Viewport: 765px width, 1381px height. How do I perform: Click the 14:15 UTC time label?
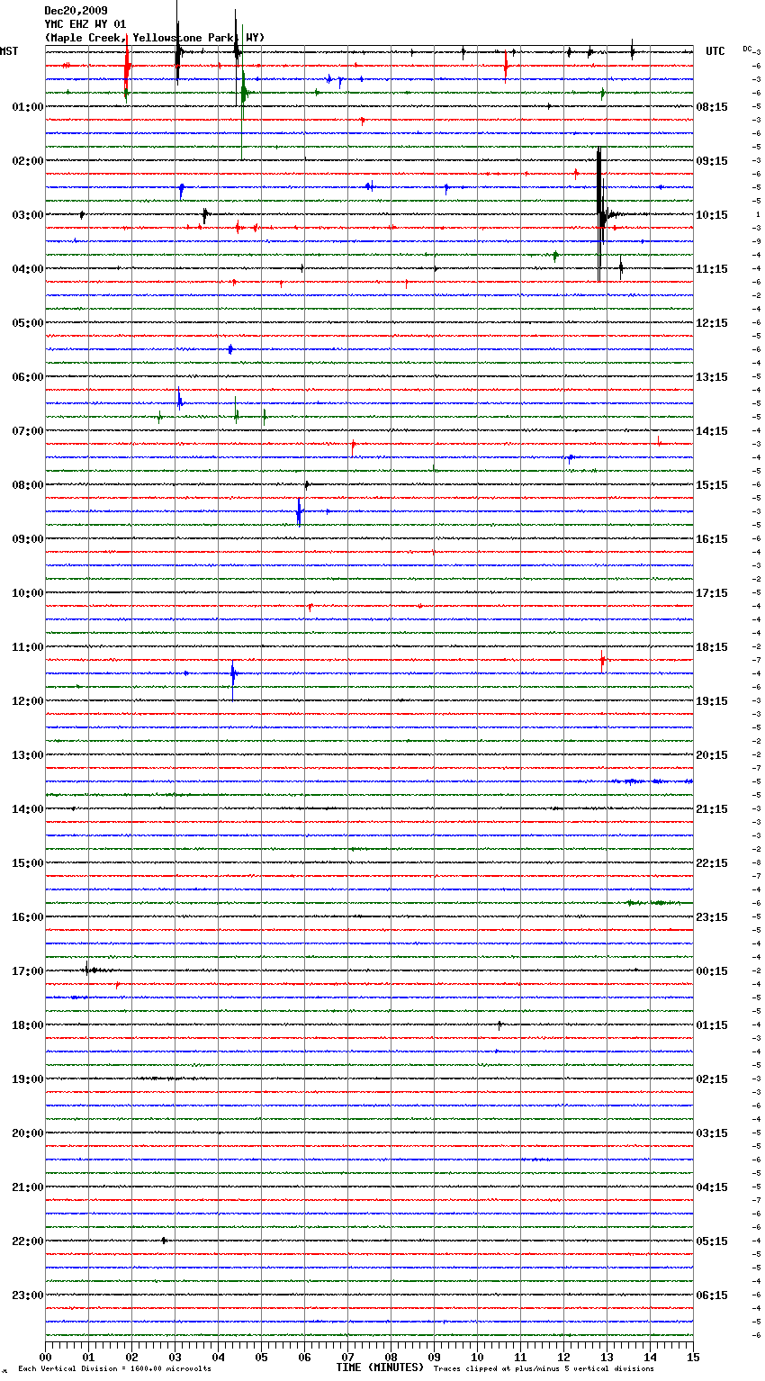coord(712,431)
